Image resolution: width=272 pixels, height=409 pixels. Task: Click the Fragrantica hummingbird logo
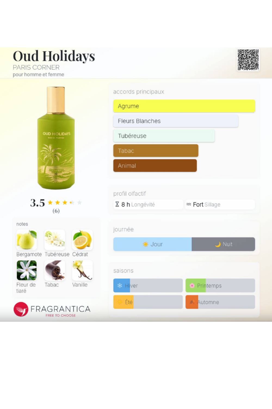click(21, 309)
